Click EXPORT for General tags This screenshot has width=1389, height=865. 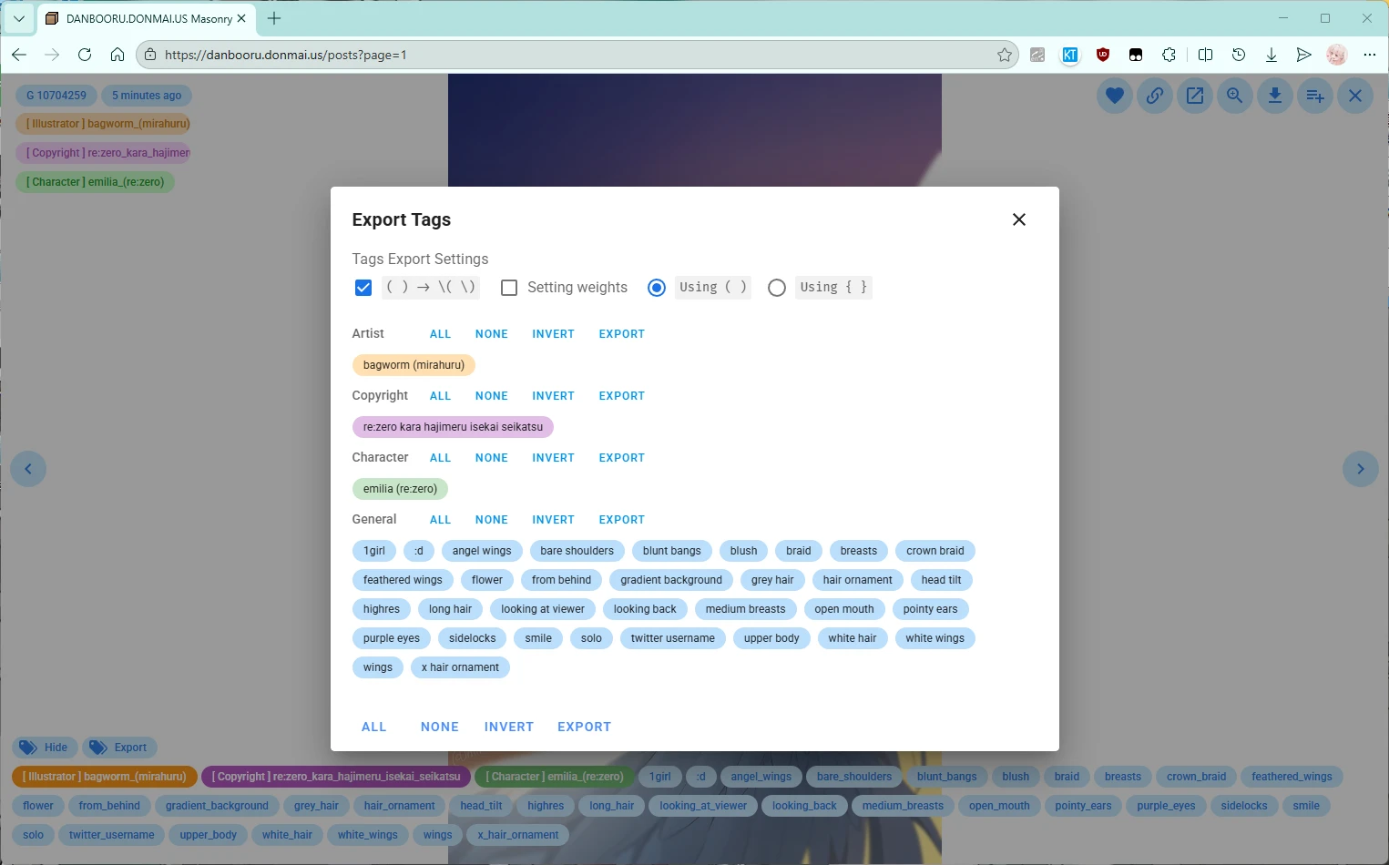point(622,520)
